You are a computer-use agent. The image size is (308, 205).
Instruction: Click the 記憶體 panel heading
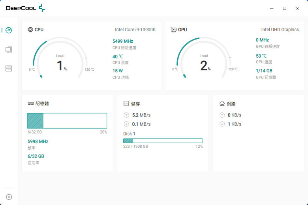42,103
